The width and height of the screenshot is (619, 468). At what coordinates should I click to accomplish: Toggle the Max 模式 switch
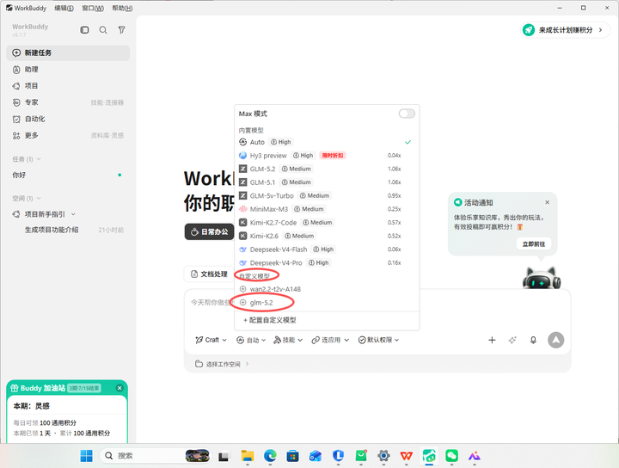coord(407,114)
